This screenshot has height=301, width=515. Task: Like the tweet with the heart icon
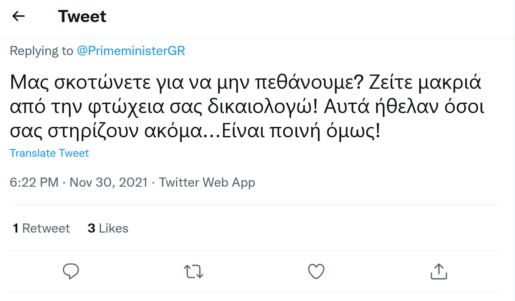click(x=316, y=272)
